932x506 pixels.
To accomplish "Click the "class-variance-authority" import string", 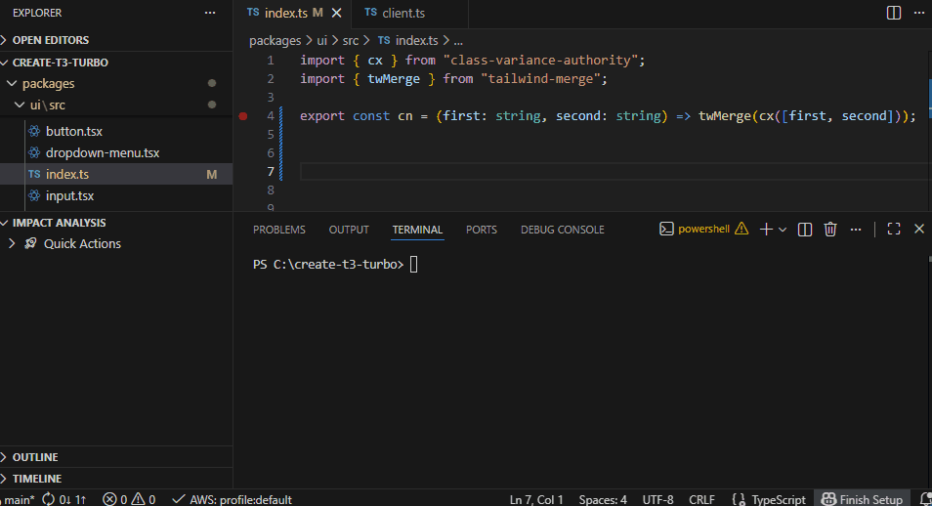I will pos(540,60).
